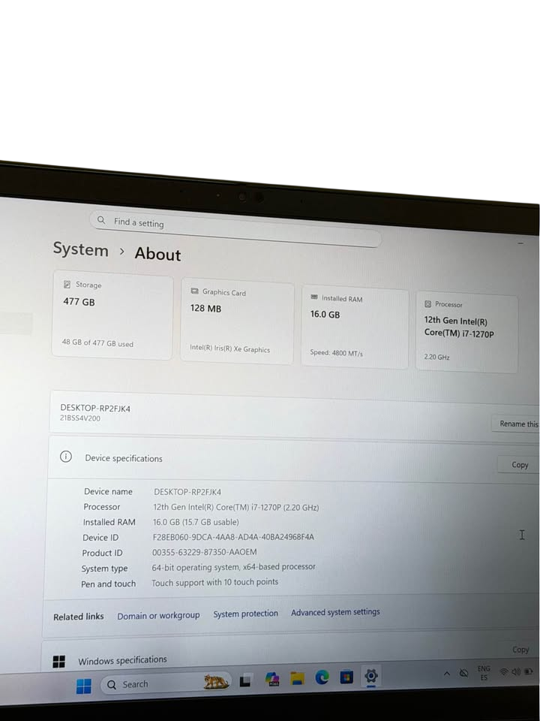The width and height of the screenshot is (540, 721).
Task: Open Microsoft Store from the taskbar
Action: point(346,677)
